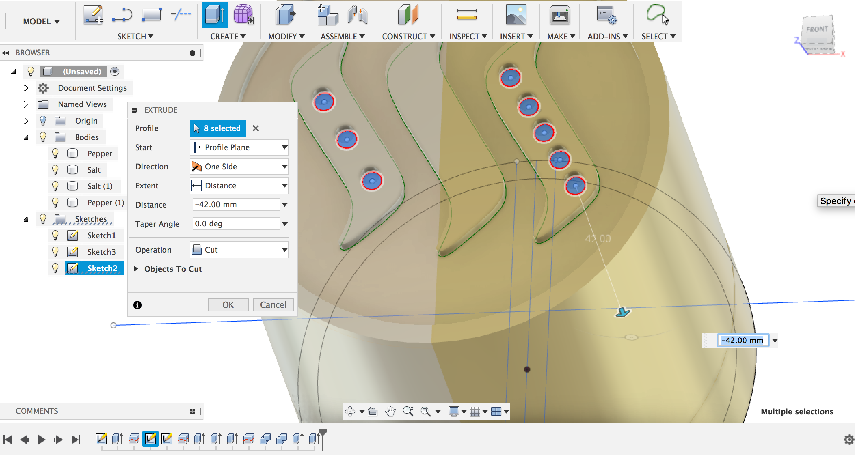855x455 pixels.
Task: Open the MODEL workspace menu
Action: tap(41, 22)
